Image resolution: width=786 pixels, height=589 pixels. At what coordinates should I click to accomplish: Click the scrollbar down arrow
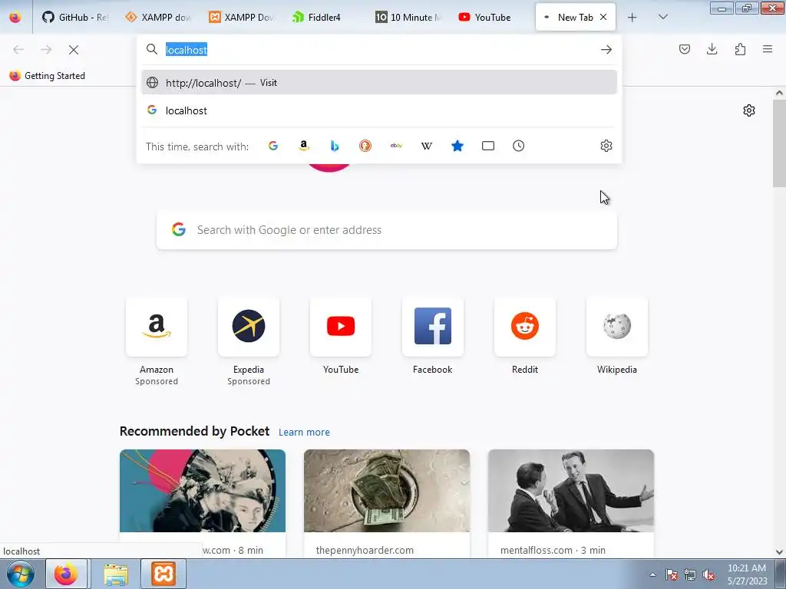[779, 552]
